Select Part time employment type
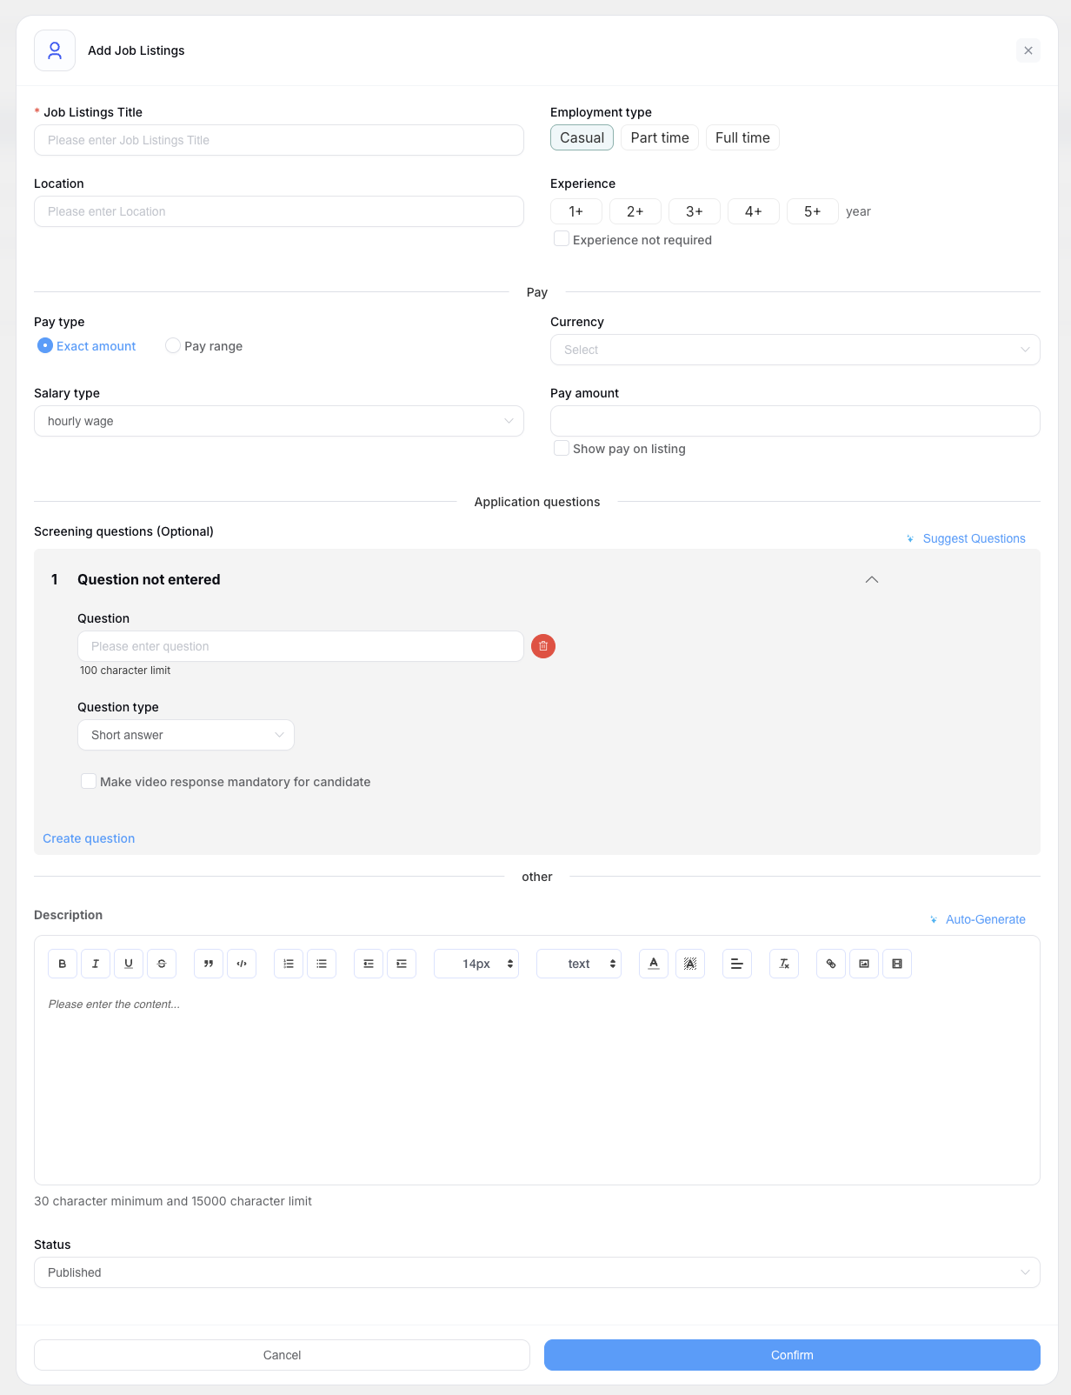The width and height of the screenshot is (1071, 1395). point(660,137)
